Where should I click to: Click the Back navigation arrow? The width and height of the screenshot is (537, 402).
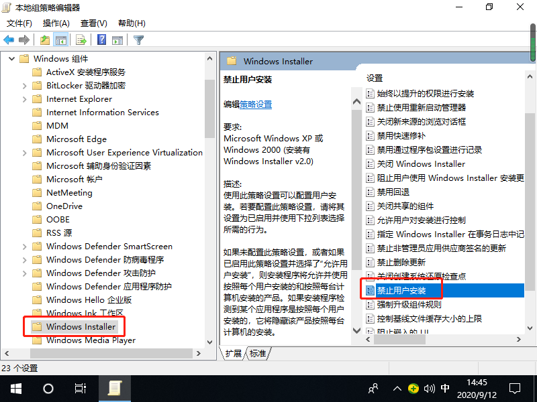(9, 40)
